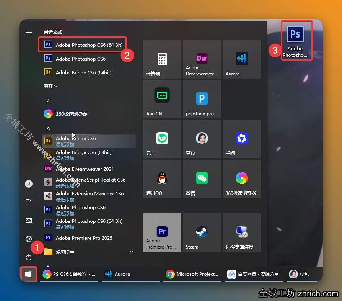This screenshot has width=342, height=301.
Task: Switch to Aurora in the taskbar
Action: pyautogui.click(x=131, y=274)
